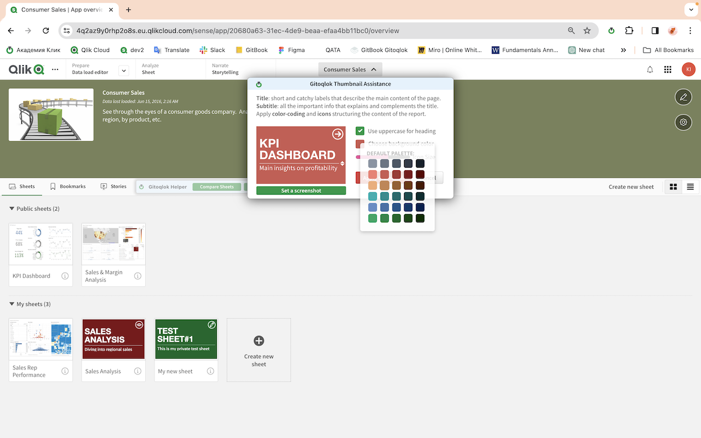Image resolution: width=701 pixels, height=438 pixels.
Task: Click the Set a screenshot button
Action: click(x=301, y=190)
